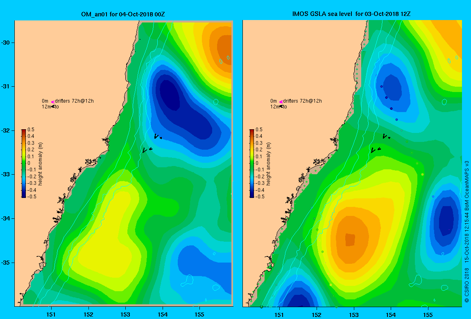
Task: Click the -0.5 color scale label in OM_an01 map
Action: pos(32,197)
